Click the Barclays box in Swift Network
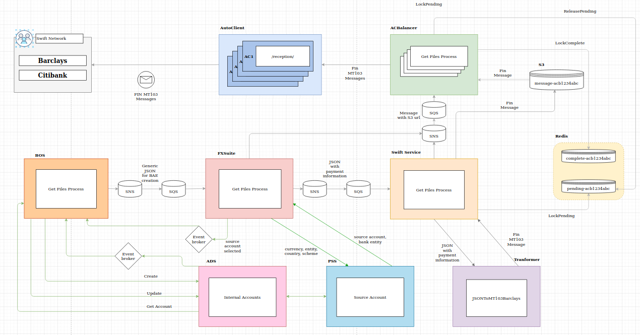Image resolution: width=640 pixels, height=335 pixels. [53, 60]
